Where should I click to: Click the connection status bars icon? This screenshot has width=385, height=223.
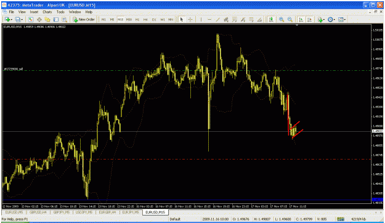point(340,219)
